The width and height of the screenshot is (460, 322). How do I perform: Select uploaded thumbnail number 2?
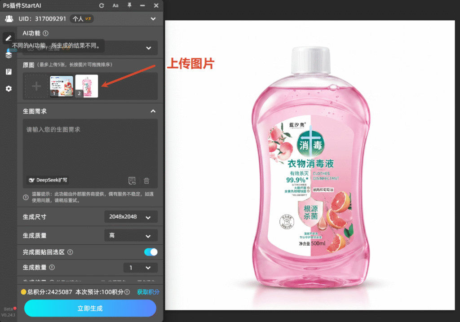pyautogui.click(x=87, y=86)
